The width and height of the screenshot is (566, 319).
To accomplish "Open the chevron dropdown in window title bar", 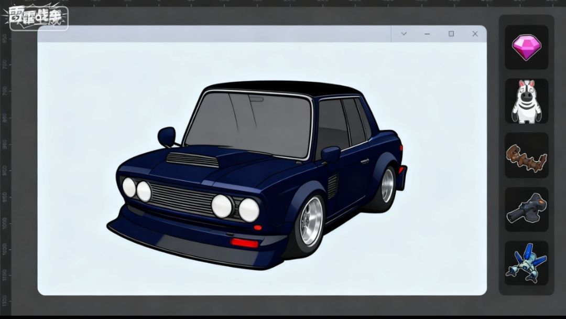I will (404, 34).
